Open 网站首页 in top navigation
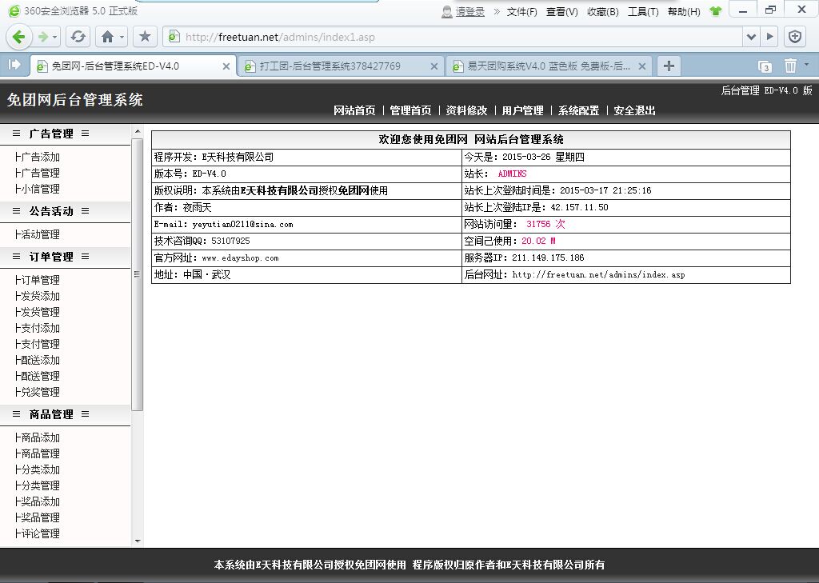819x583 pixels. click(354, 110)
